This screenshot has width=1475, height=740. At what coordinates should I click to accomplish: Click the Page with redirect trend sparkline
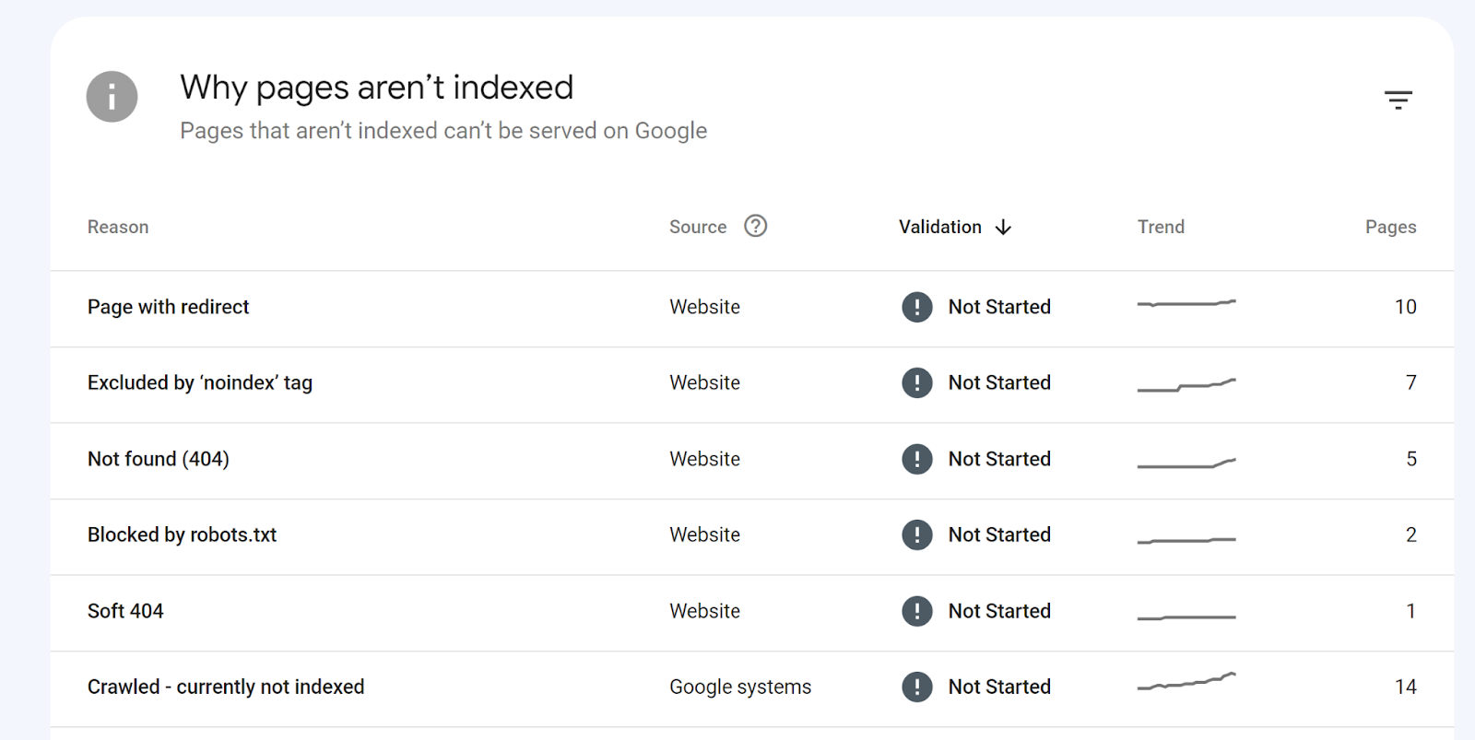tap(1186, 303)
